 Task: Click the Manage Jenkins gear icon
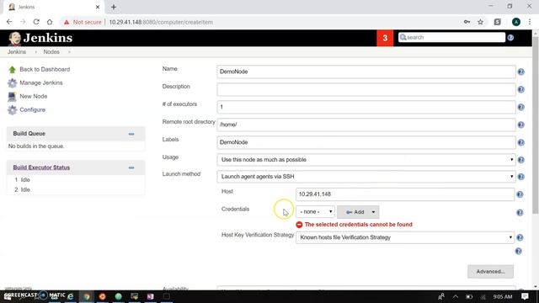click(12, 82)
